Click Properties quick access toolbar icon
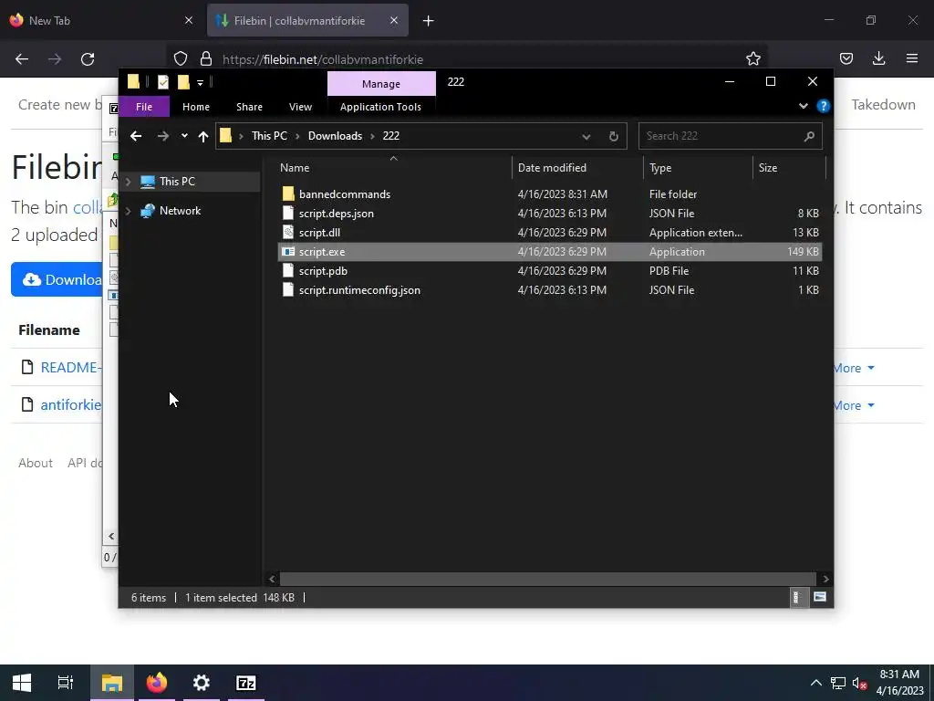This screenshot has width=934, height=701. [162, 81]
